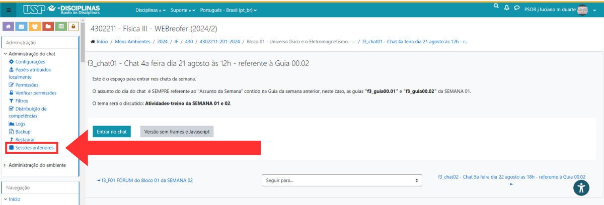Open the messages speech bubble icon
Viewport: 604px width, 205px height.
pyautogui.click(x=516, y=8)
